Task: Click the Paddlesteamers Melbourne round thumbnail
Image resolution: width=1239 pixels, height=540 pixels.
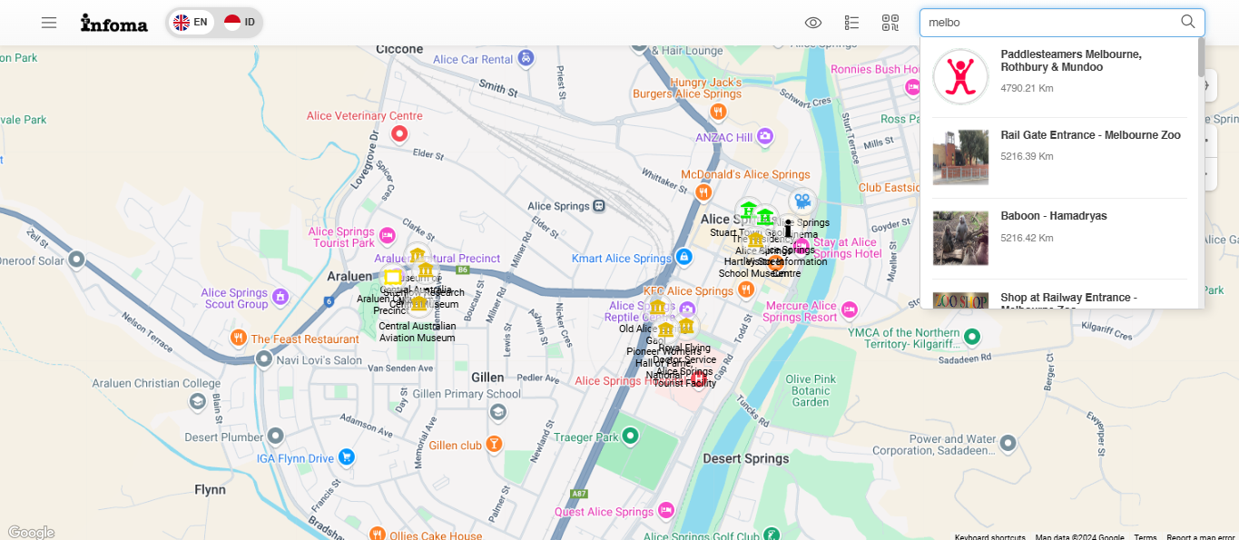Action: (x=960, y=77)
